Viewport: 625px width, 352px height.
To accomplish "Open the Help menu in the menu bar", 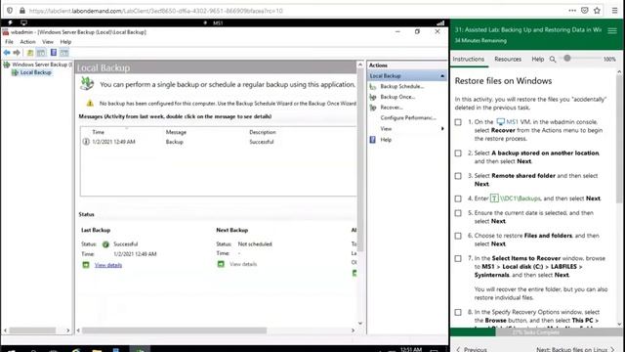I will coord(65,41).
